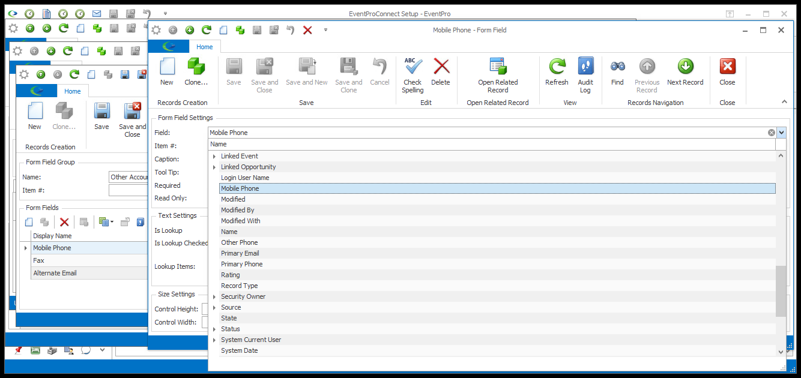
Task: Expand the Security Owner node
Action: point(214,297)
